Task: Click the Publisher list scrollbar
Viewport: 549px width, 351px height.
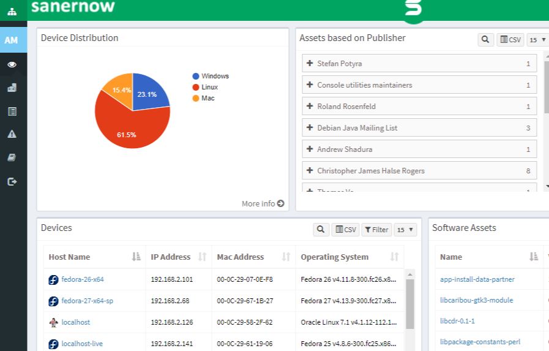Action: pyautogui.click(x=546, y=86)
